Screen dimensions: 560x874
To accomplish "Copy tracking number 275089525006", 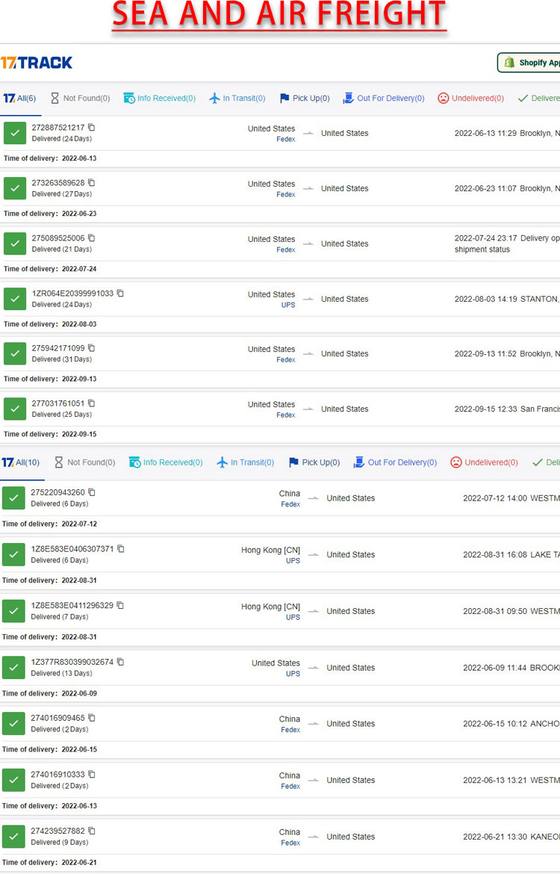I will (91, 238).
